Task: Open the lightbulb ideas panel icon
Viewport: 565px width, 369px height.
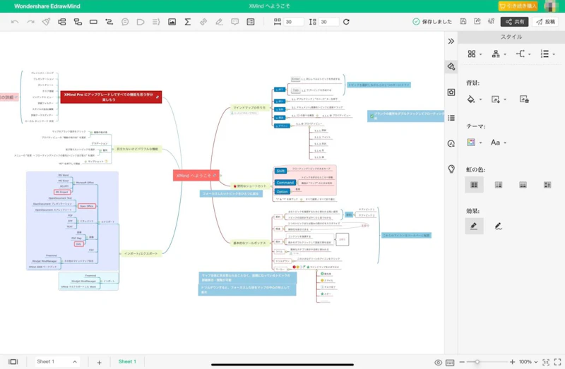Action: click(x=451, y=169)
